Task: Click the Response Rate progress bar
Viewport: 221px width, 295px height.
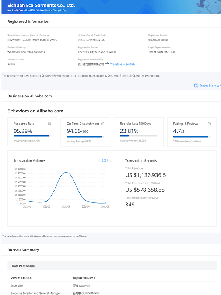Action: 32,136
